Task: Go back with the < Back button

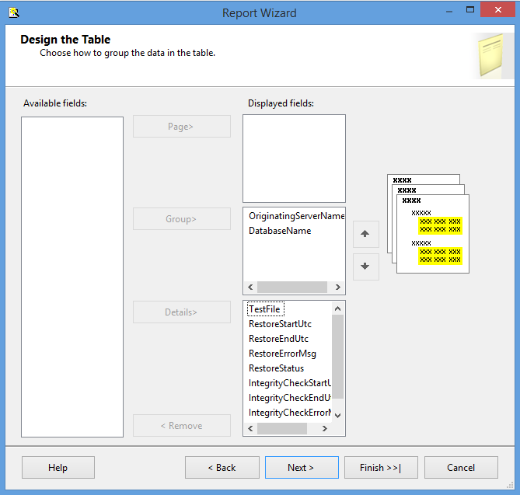Action: [x=222, y=468]
